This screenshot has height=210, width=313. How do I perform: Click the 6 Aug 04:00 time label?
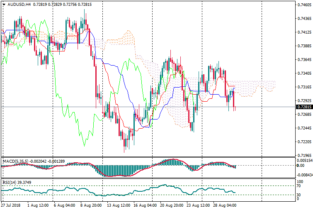coord(64,205)
